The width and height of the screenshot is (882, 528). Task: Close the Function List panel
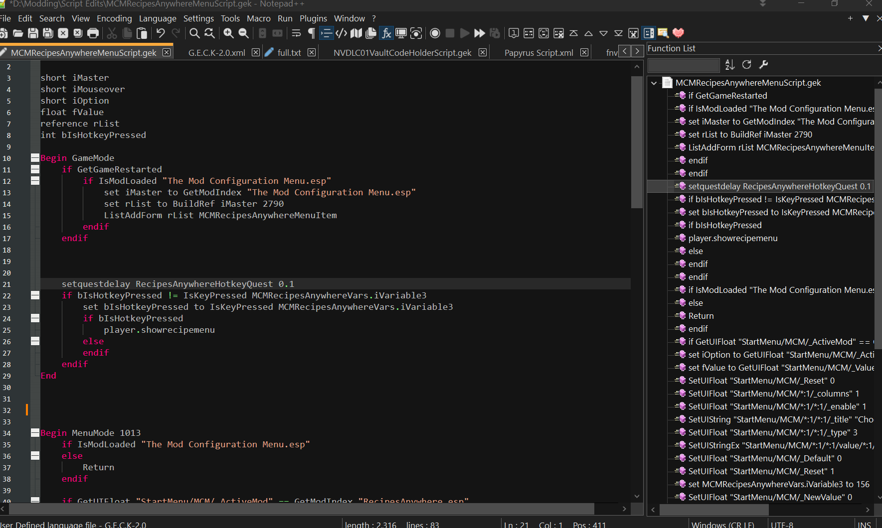coord(879,48)
